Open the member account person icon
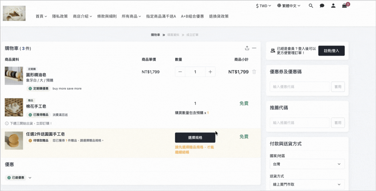 click(333, 6)
